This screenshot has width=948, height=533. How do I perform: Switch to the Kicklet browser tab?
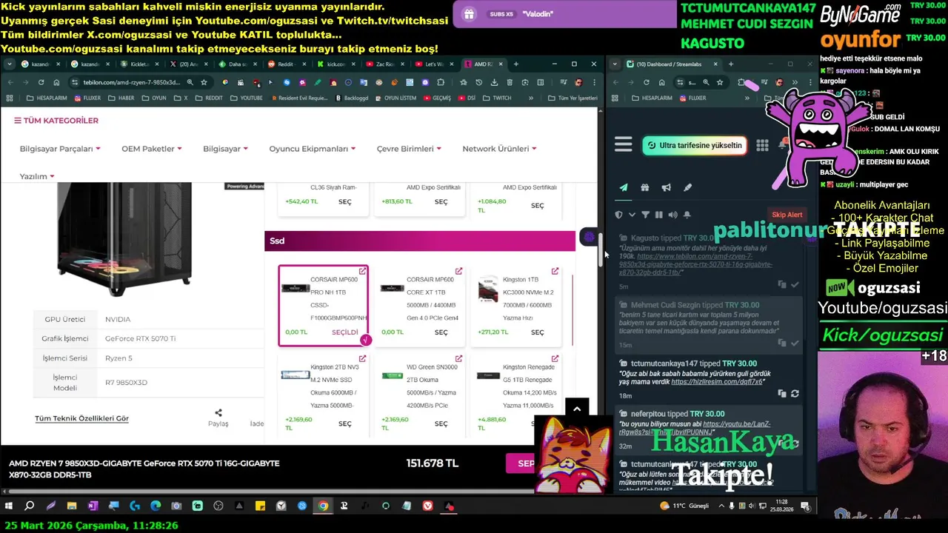(x=140, y=64)
